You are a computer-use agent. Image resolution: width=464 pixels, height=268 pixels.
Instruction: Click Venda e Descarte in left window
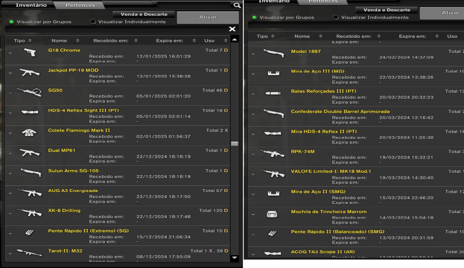point(144,14)
